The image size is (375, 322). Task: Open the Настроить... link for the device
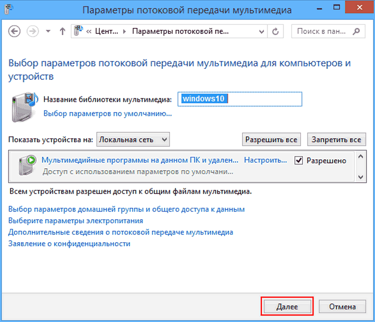click(x=265, y=160)
